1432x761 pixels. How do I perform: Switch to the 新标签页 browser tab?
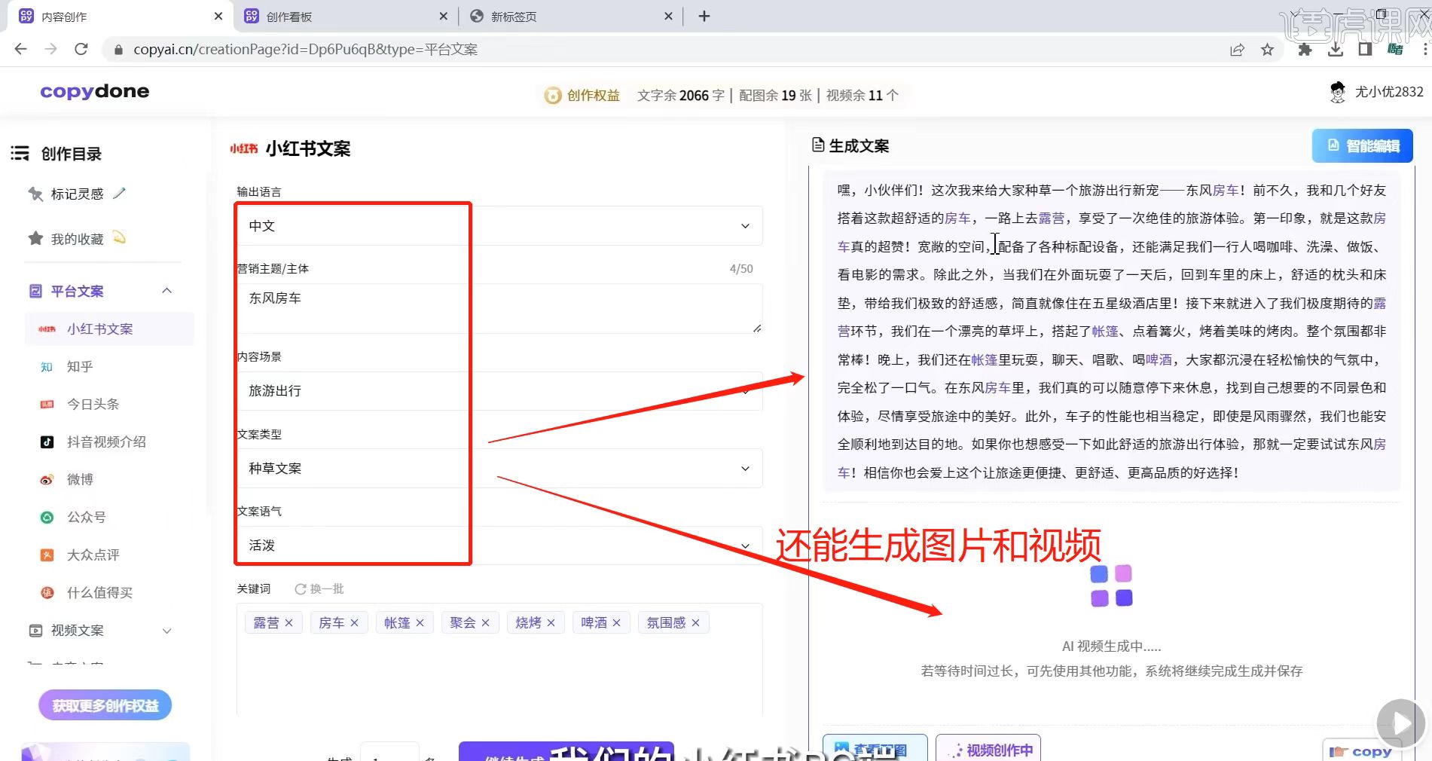pos(569,16)
